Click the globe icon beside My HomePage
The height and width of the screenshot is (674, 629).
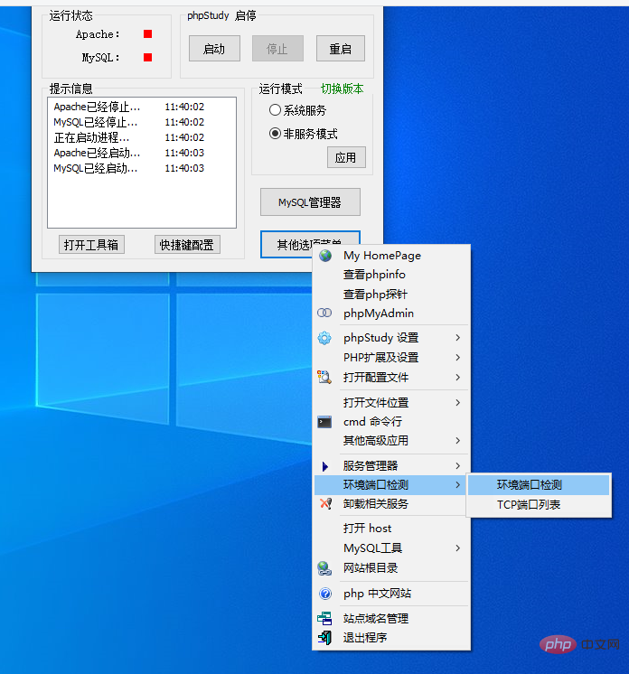click(325, 256)
